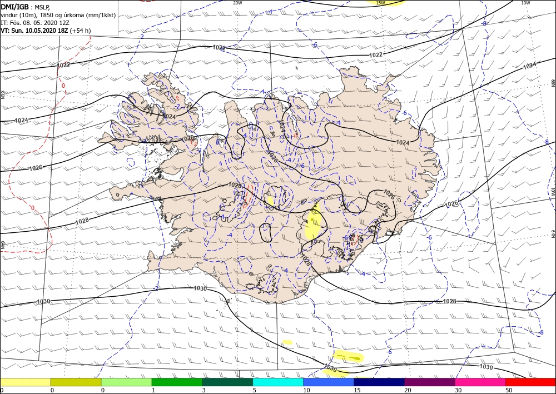Select the light green legend swatch
Screen dimensions: 556x394
[127, 382]
